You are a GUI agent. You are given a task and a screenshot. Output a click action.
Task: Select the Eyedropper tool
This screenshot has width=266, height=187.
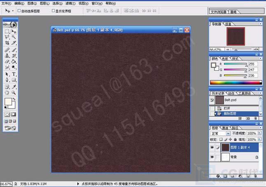(14, 87)
